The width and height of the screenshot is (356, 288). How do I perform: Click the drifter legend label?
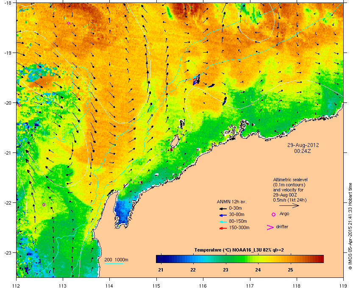282,227
